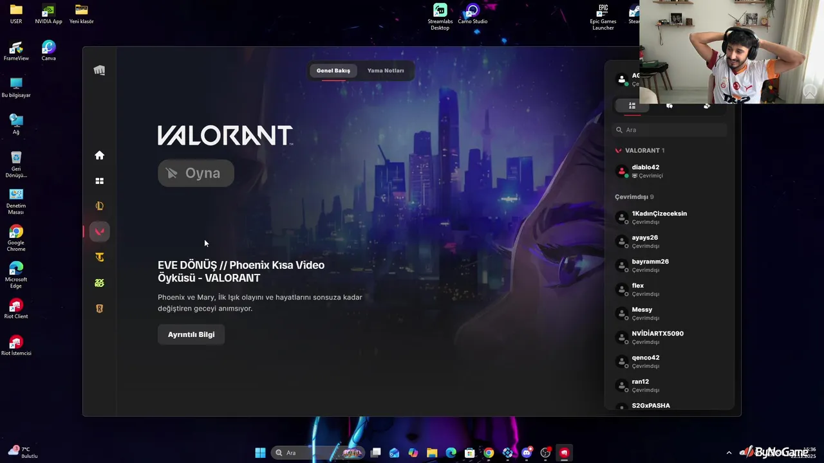
Task: Open the USER folder on desktop
Action: pyautogui.click(x=16, y=14)
